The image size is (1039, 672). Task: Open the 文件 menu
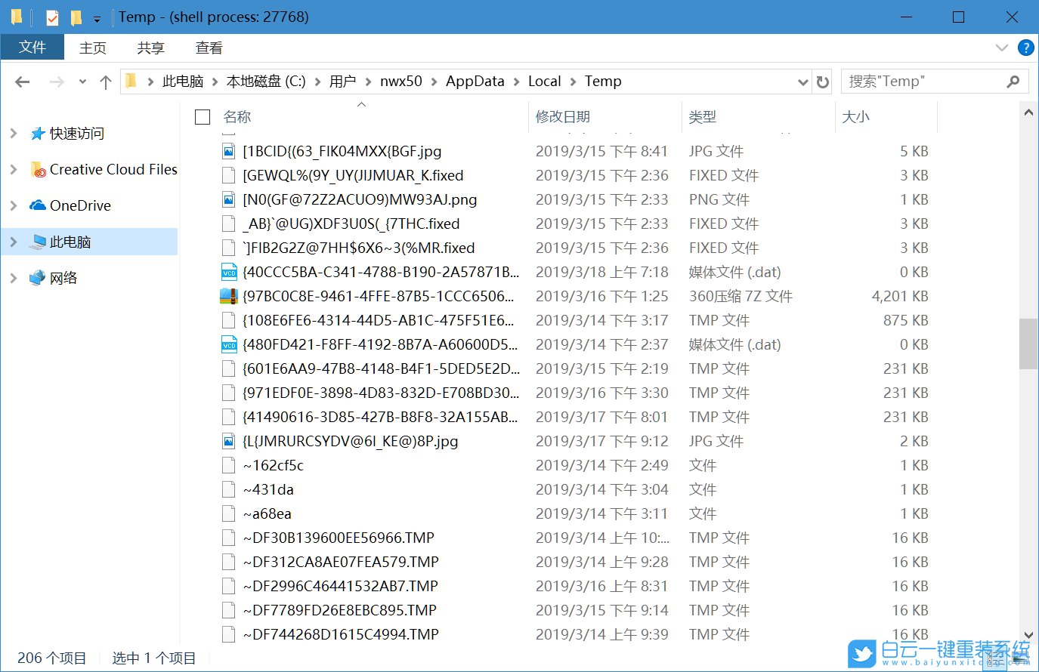32,48
